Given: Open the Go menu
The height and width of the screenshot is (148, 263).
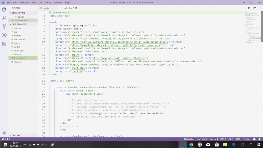Looking at the screenshot, I should 40,3.
